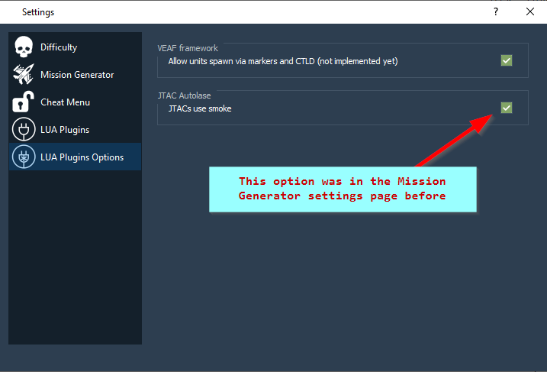Click the VEAF framework group title
This screenshot has width=547, height=372.
click(x=187, y=48)
